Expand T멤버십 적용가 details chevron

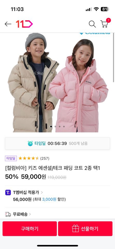(x=42, y=193)
